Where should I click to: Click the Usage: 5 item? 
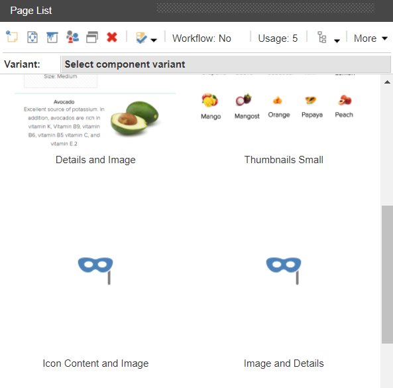[x=278, y=38]
